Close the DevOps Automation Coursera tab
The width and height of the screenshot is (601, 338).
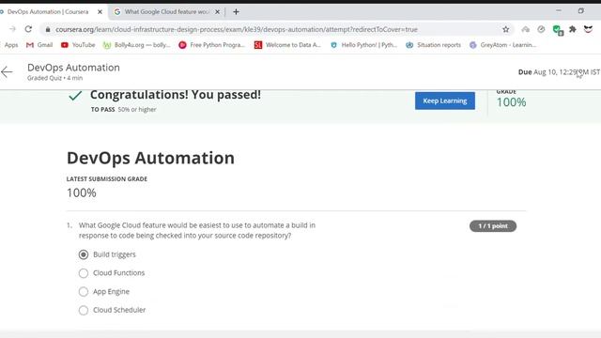point(100,12)
